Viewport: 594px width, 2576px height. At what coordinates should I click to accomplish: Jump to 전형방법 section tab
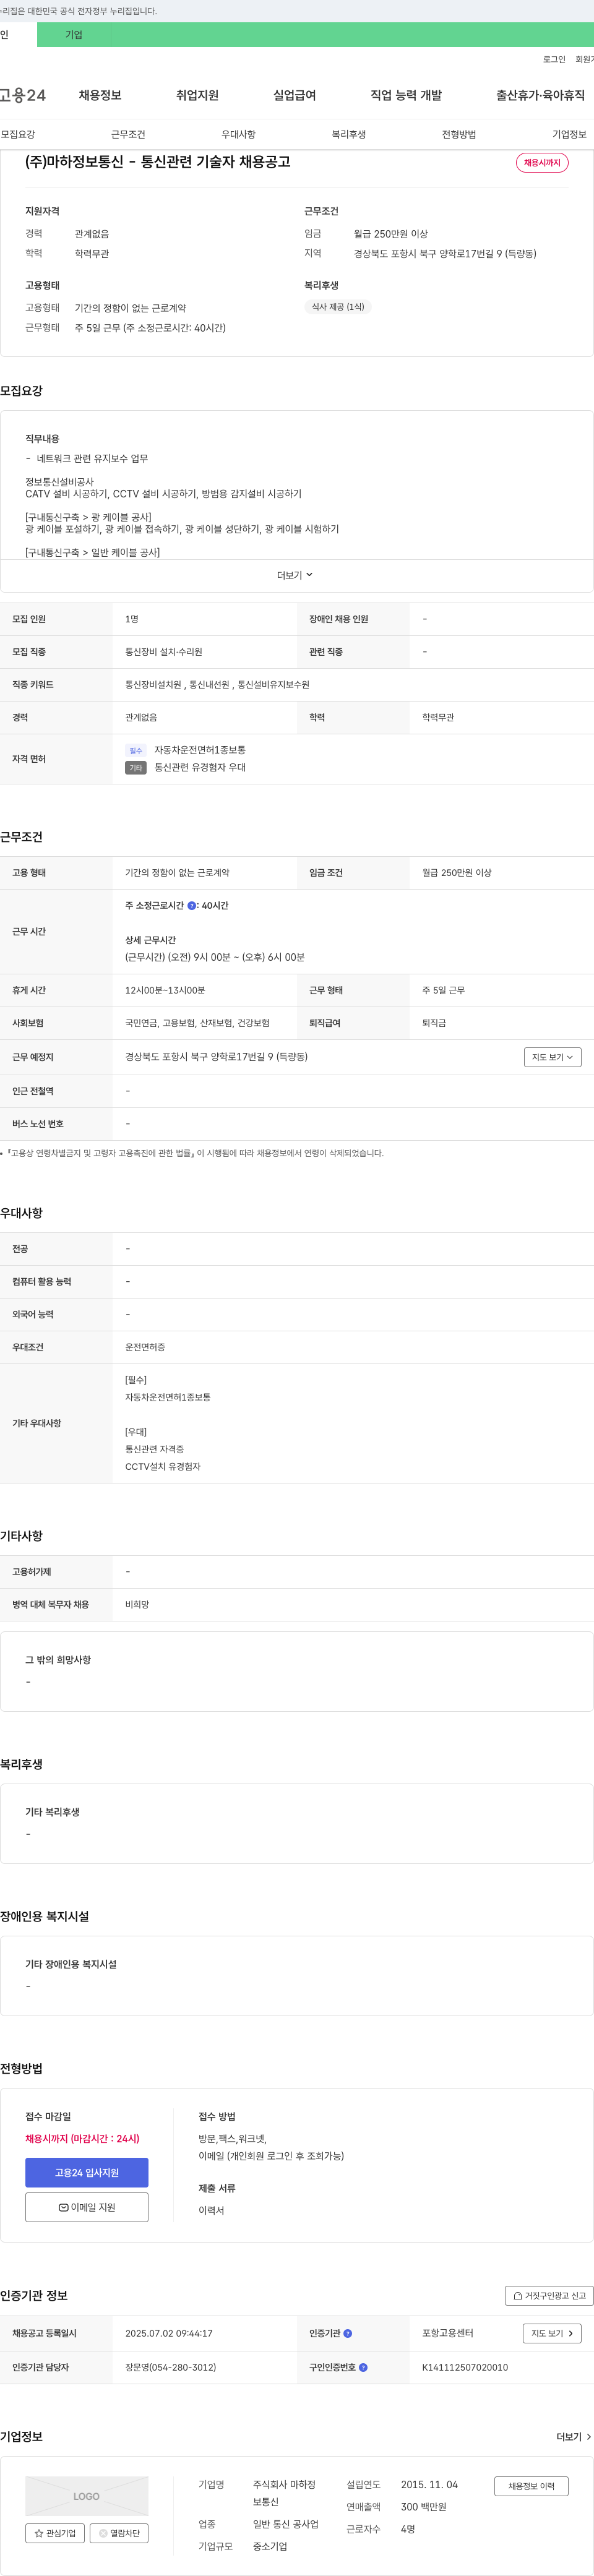click(459, 134)
